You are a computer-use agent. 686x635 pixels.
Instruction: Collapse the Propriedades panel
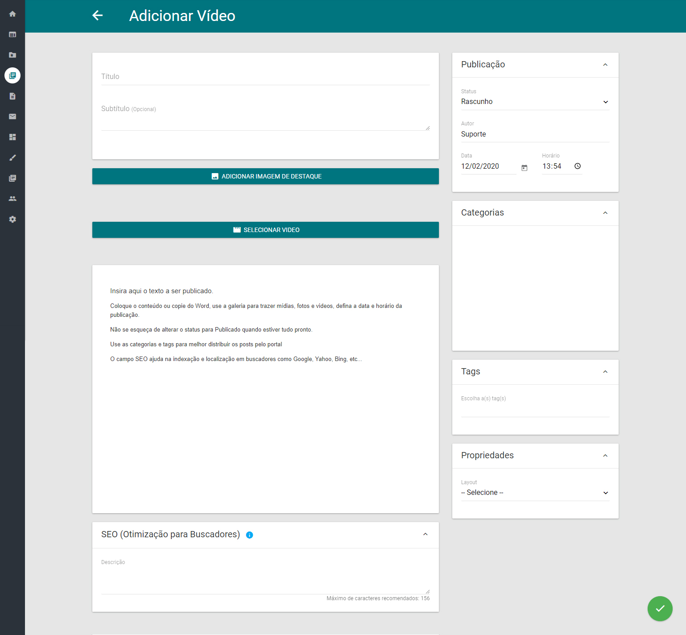[605, 456]
